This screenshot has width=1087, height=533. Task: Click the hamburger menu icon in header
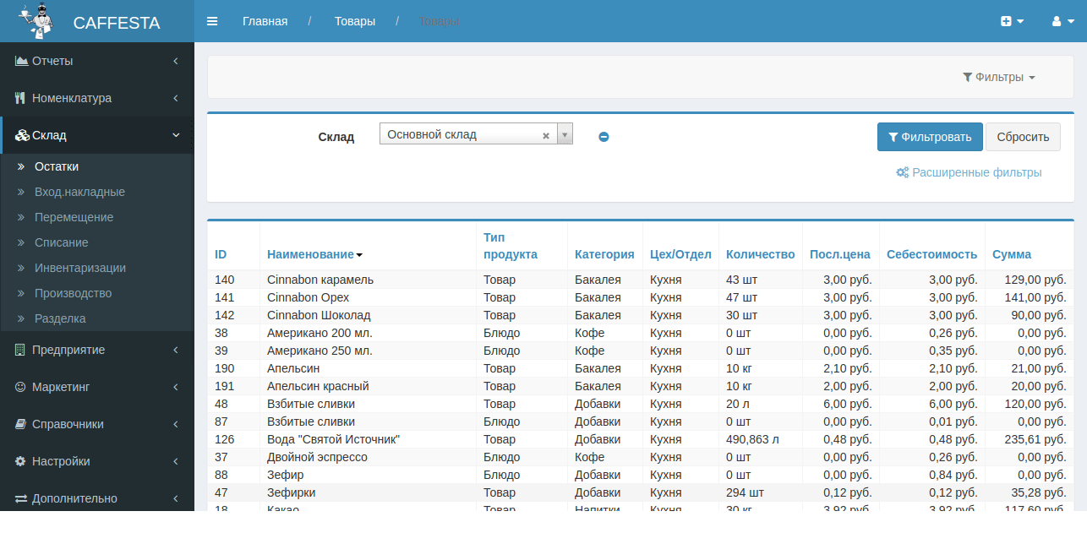pos(212,21)
